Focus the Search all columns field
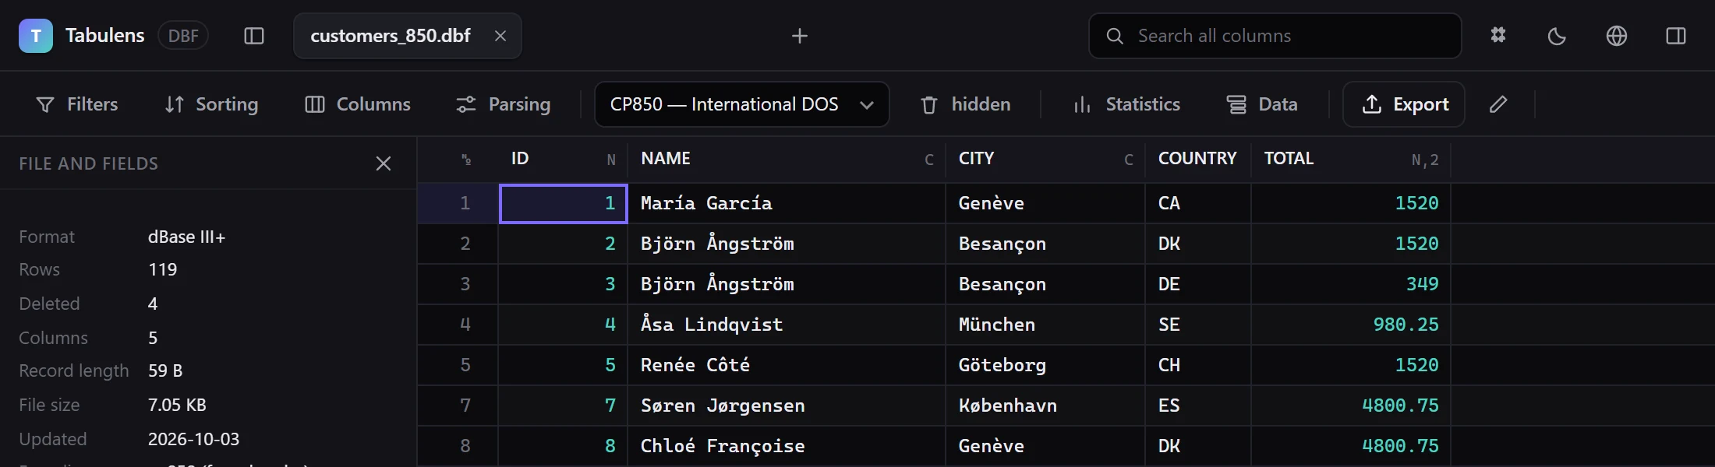 [x=1275, y=36]
